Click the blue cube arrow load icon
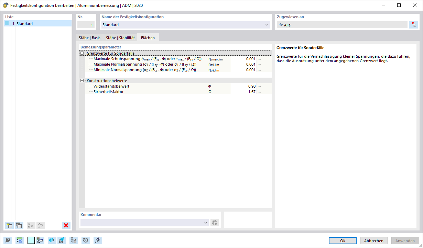The image size is (423, 248). pos(52,240)
